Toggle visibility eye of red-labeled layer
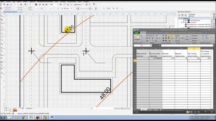 coord(184,22)
